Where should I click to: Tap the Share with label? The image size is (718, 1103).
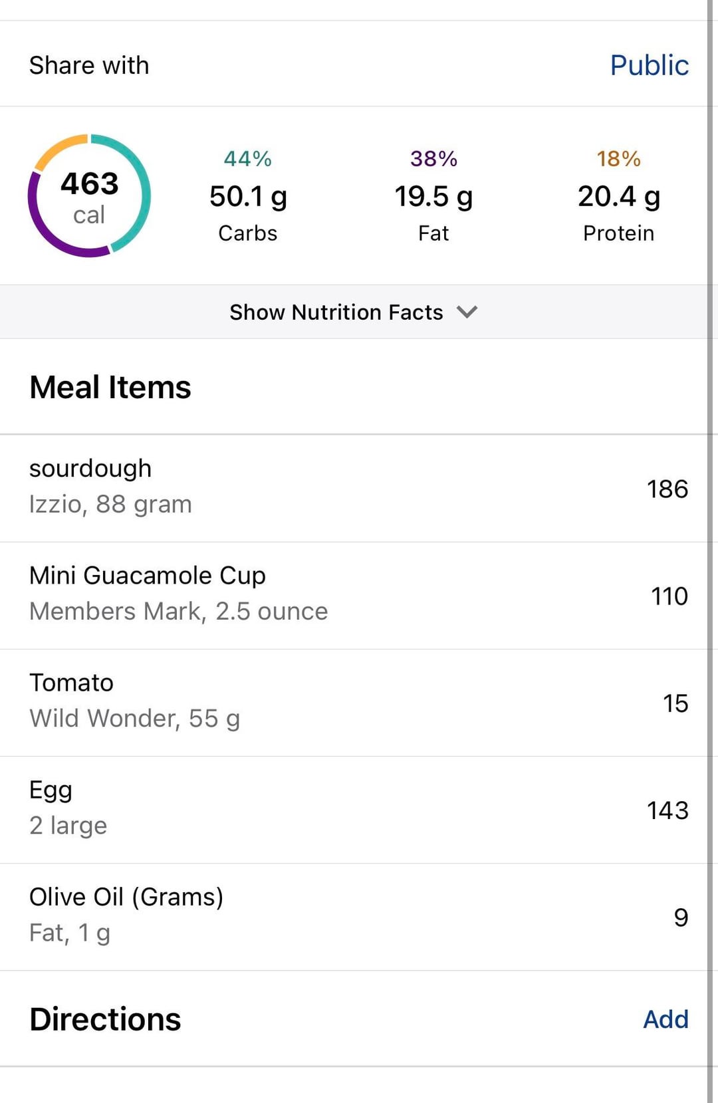[x=89, y=65]
